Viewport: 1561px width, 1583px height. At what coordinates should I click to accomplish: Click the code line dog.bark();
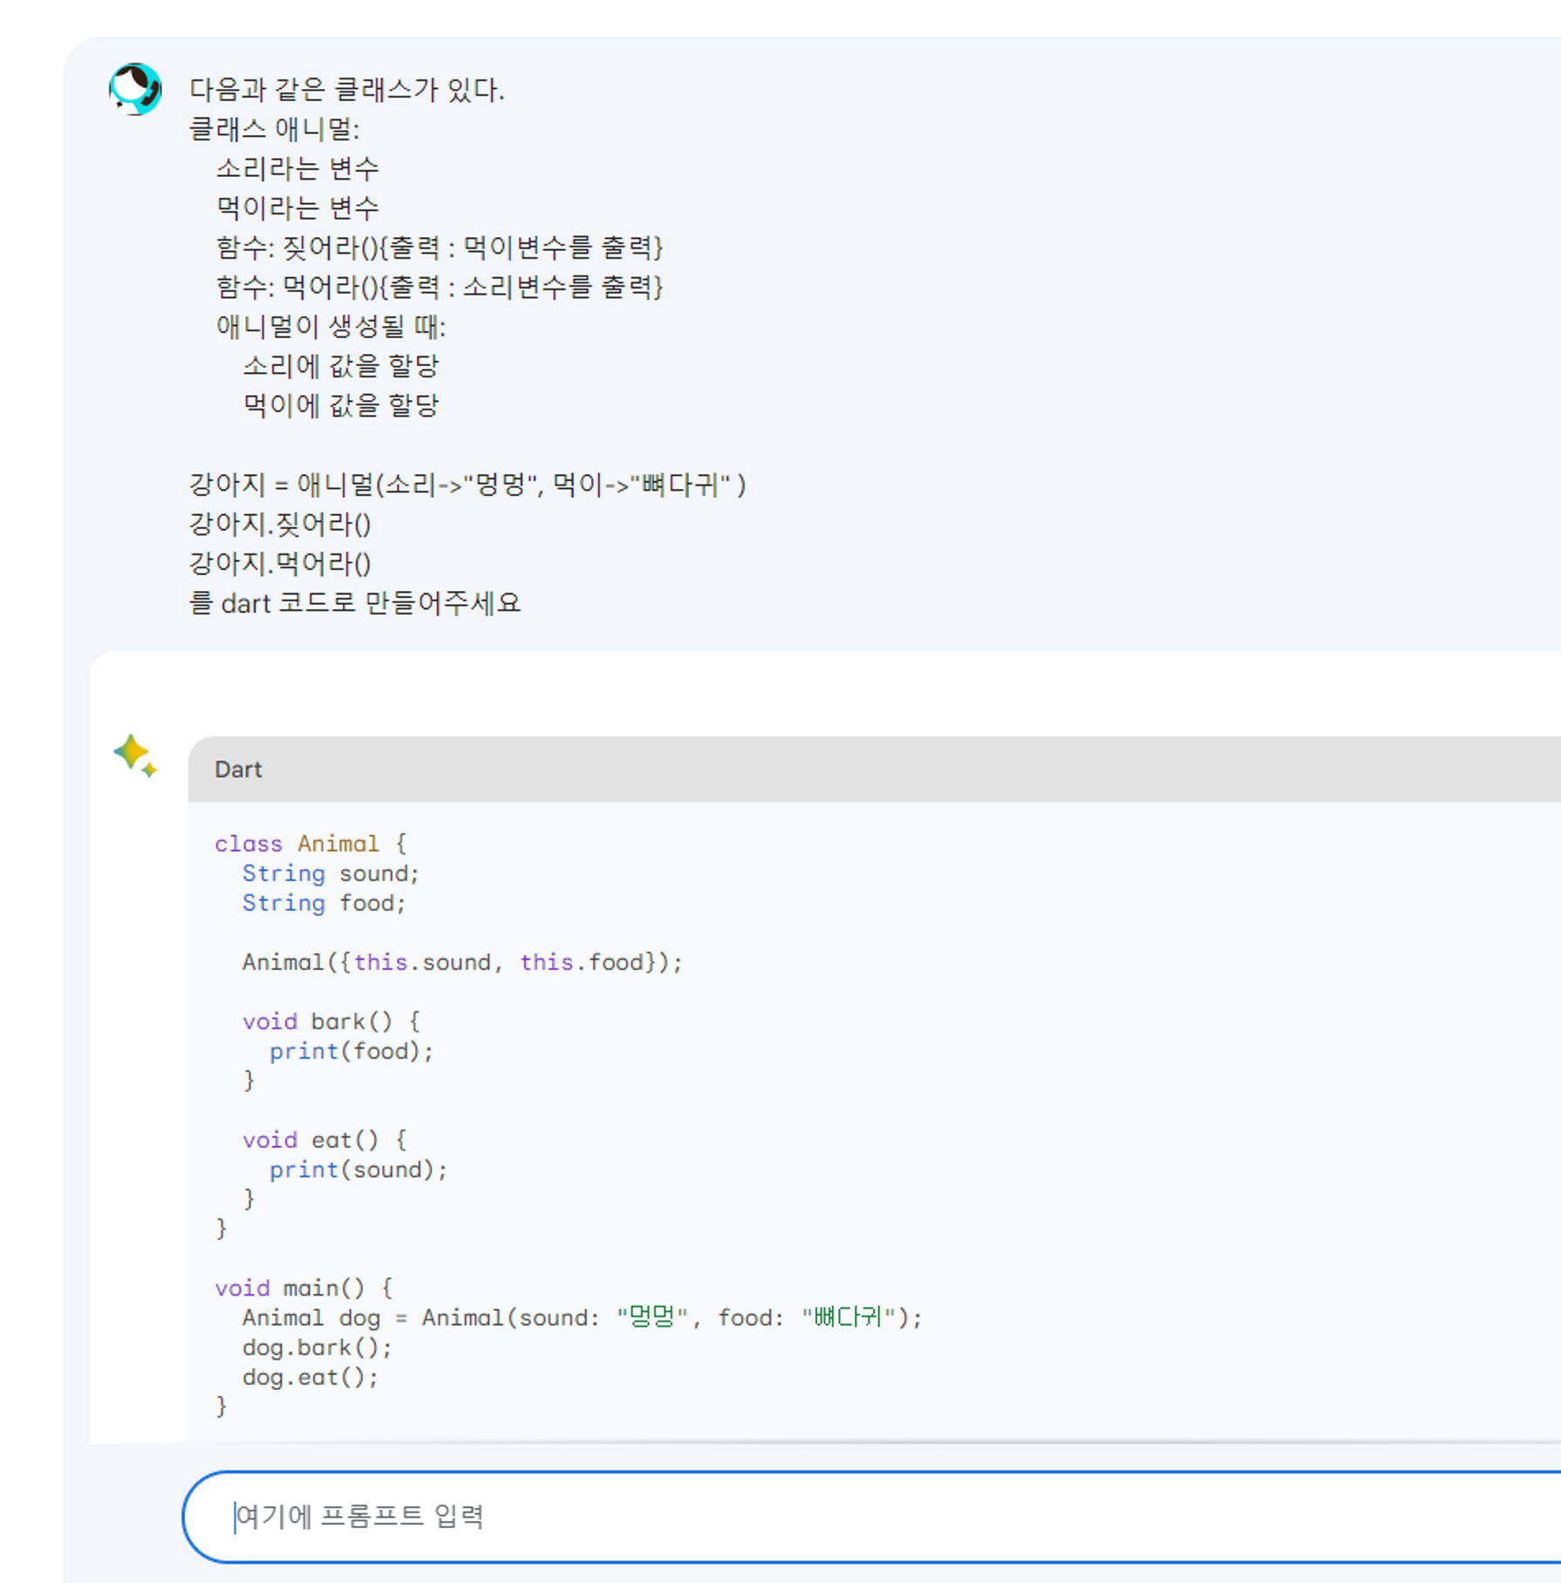pos(317,1348)
